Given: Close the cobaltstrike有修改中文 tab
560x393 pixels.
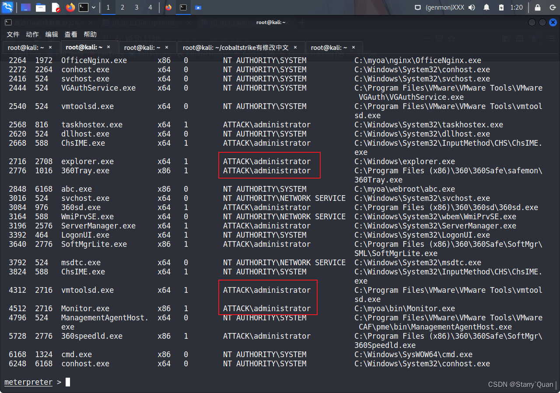Looking at the screenshot, I should pyautogui.click(x=295, y=47).
